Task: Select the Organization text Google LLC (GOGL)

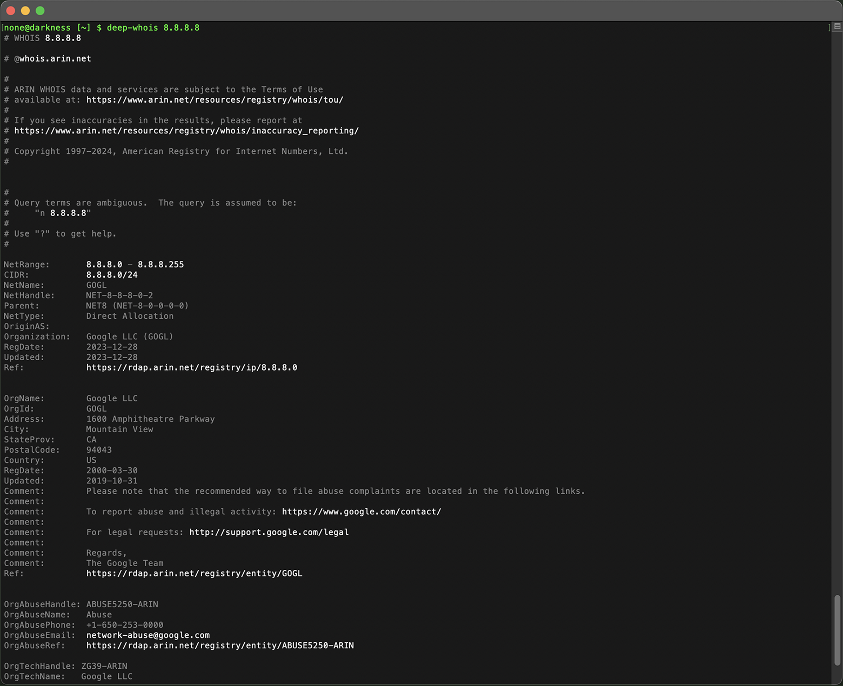Action: pos(129,337)
